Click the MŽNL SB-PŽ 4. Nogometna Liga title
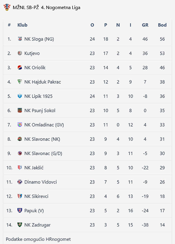175x244 pixels. [46, 8]
